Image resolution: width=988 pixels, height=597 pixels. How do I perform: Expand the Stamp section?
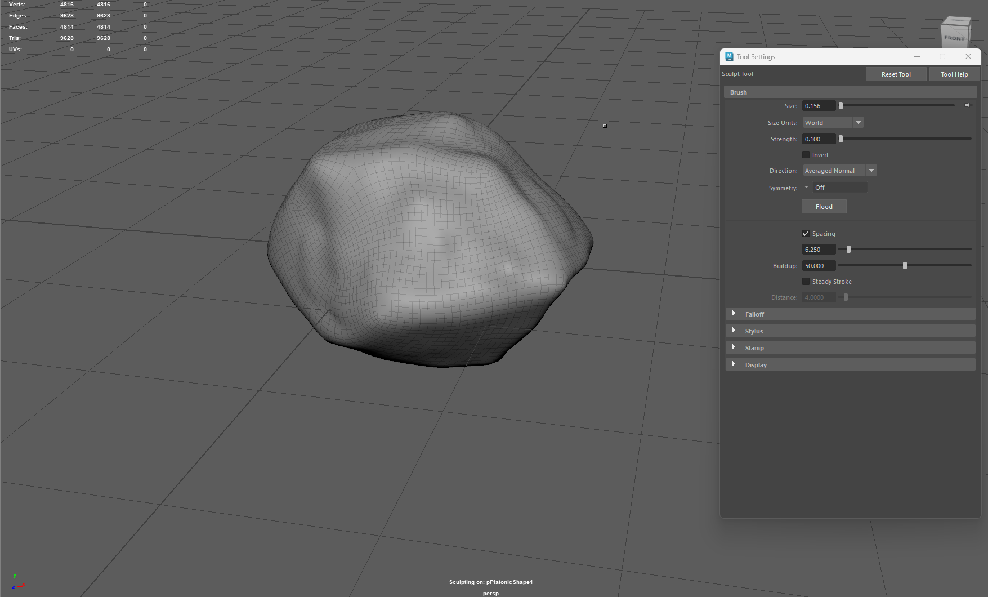tap(850, 347)
